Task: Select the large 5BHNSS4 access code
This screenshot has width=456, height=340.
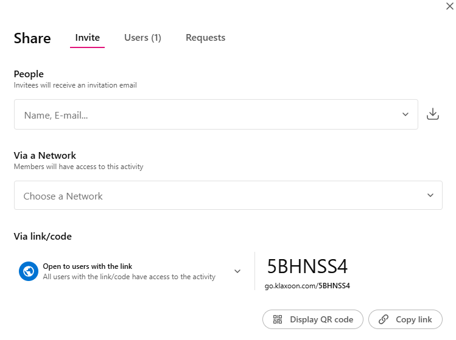Action: pos(307,266)
